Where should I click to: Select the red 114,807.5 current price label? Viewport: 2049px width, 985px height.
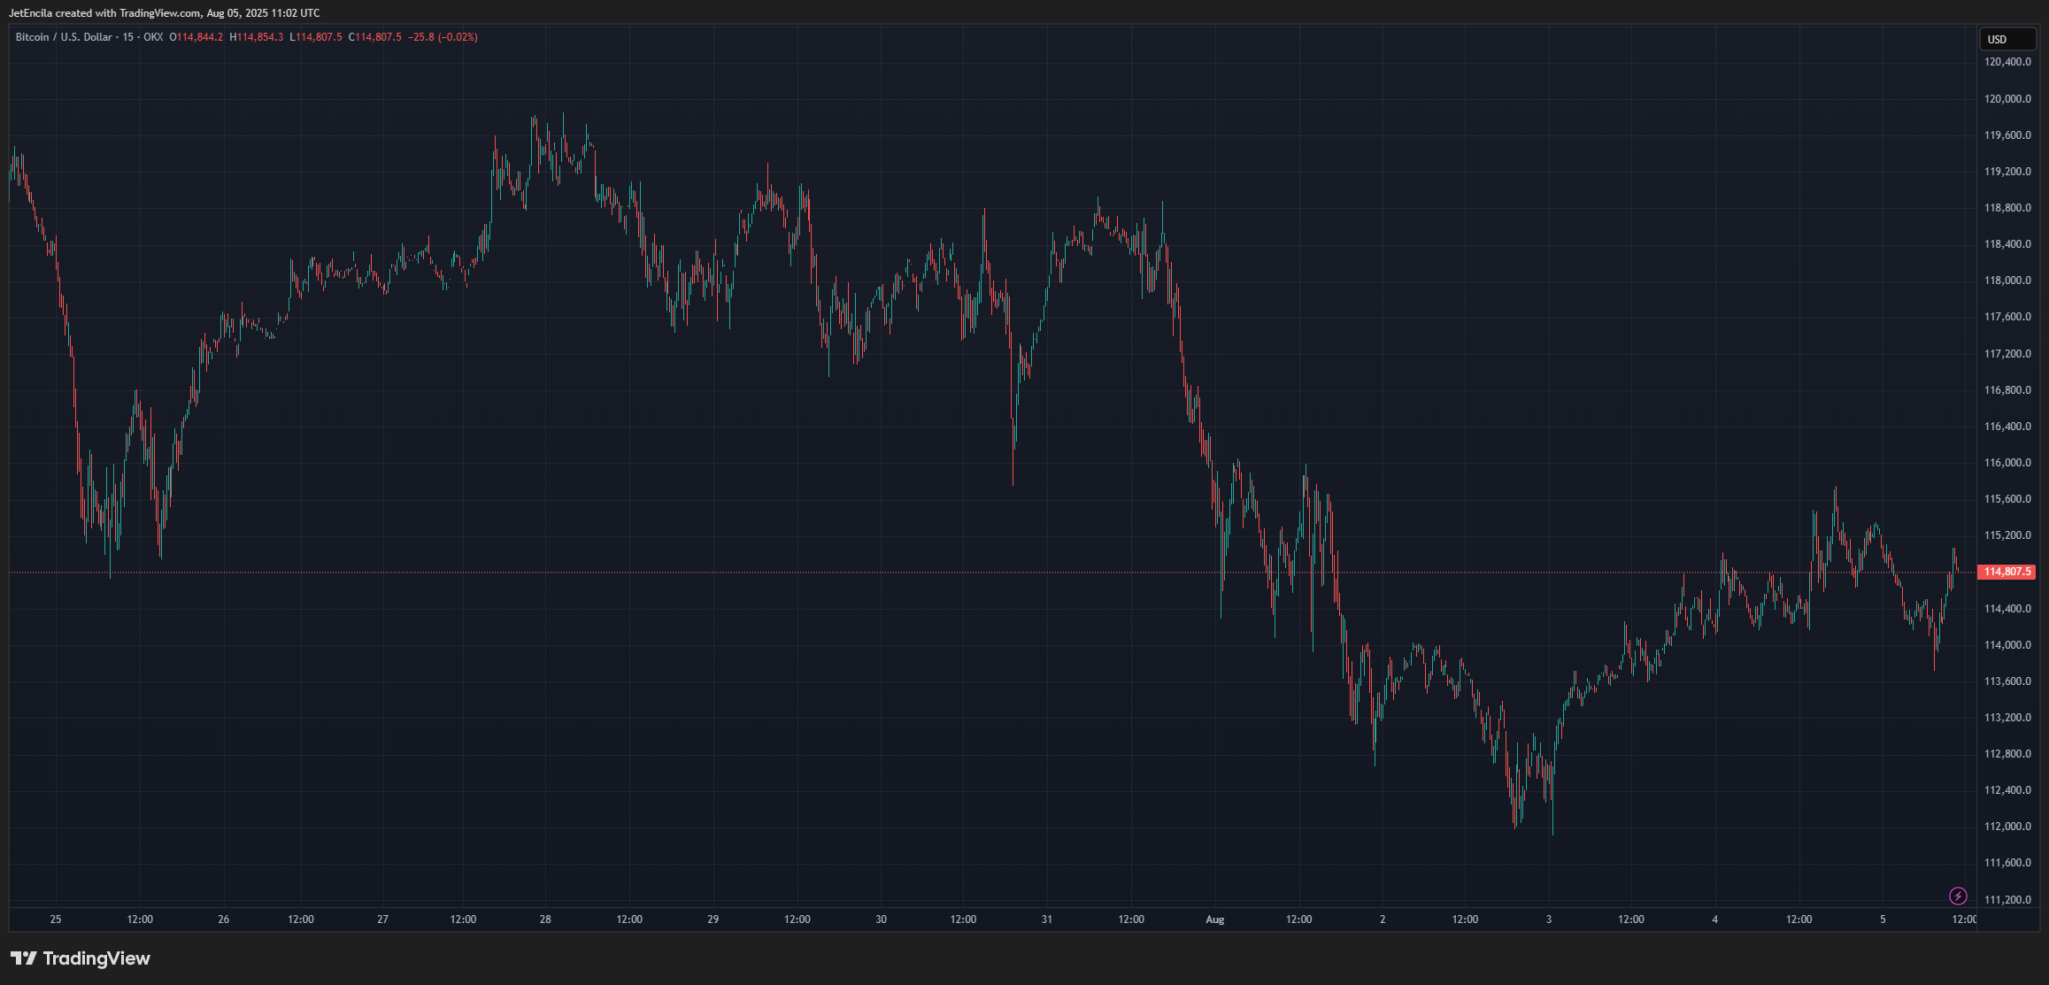coord(2007,572)
